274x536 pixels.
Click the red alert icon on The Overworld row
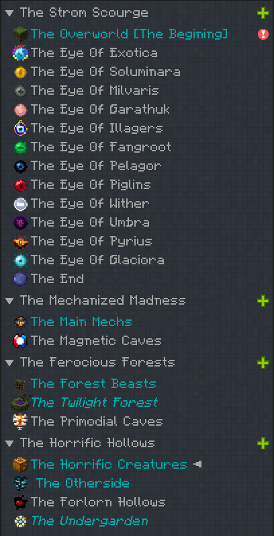263,34
